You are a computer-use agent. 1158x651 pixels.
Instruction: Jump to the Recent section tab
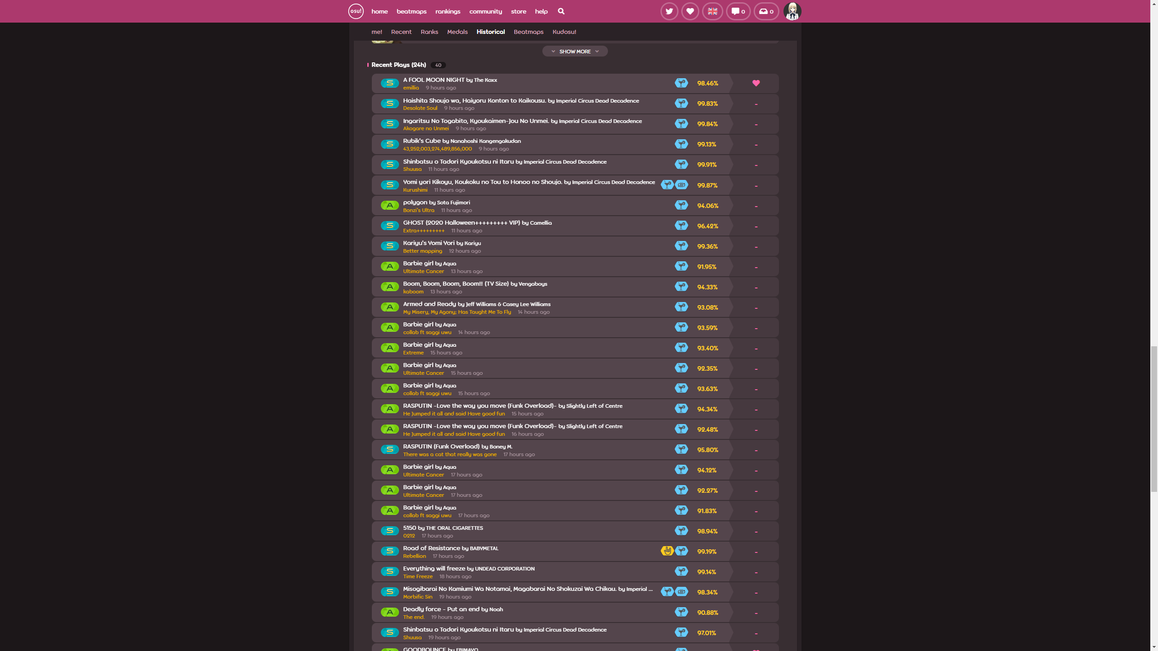point(401,32)
